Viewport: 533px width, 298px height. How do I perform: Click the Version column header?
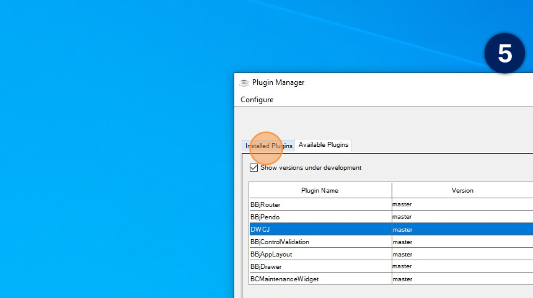point(462,190)
